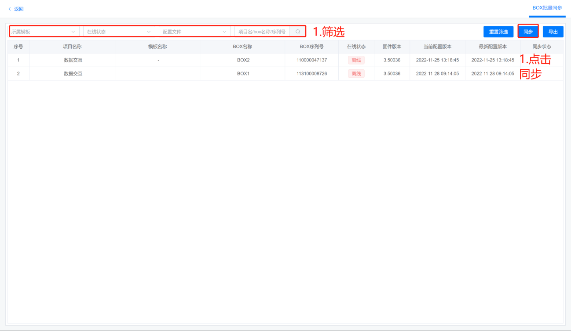Click the 固件版本 column header
This screenshot has height=331, width=571.
tap(392, 47)
